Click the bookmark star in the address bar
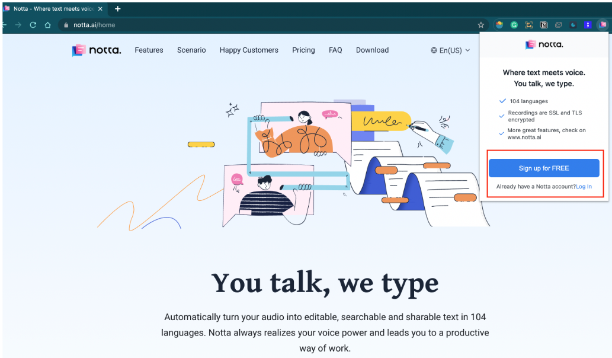This screenshot has width=612, height=358. coord(481,25)
